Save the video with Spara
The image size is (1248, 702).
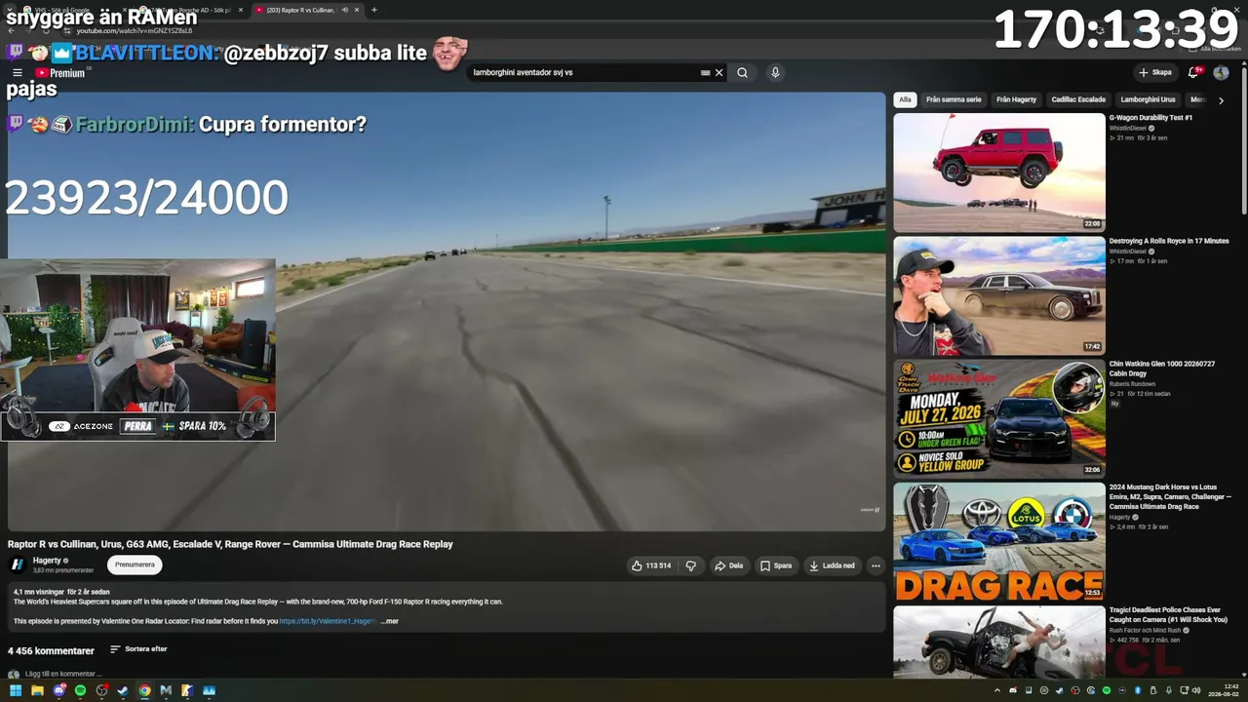tap(776, 565)
